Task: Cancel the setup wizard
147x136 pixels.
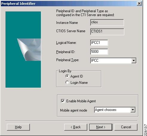Action: [126, 127]
